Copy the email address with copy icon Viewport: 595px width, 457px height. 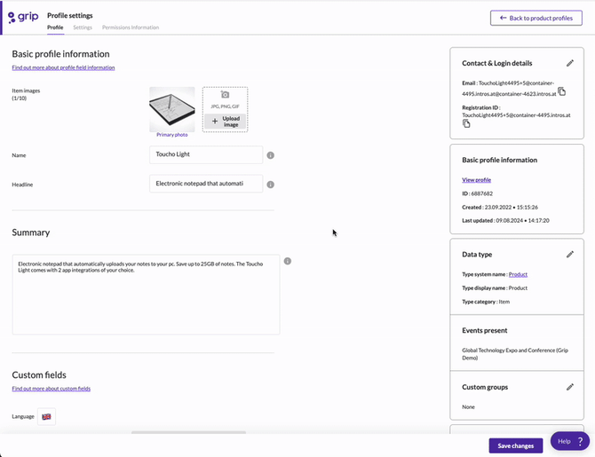(562, 92)
